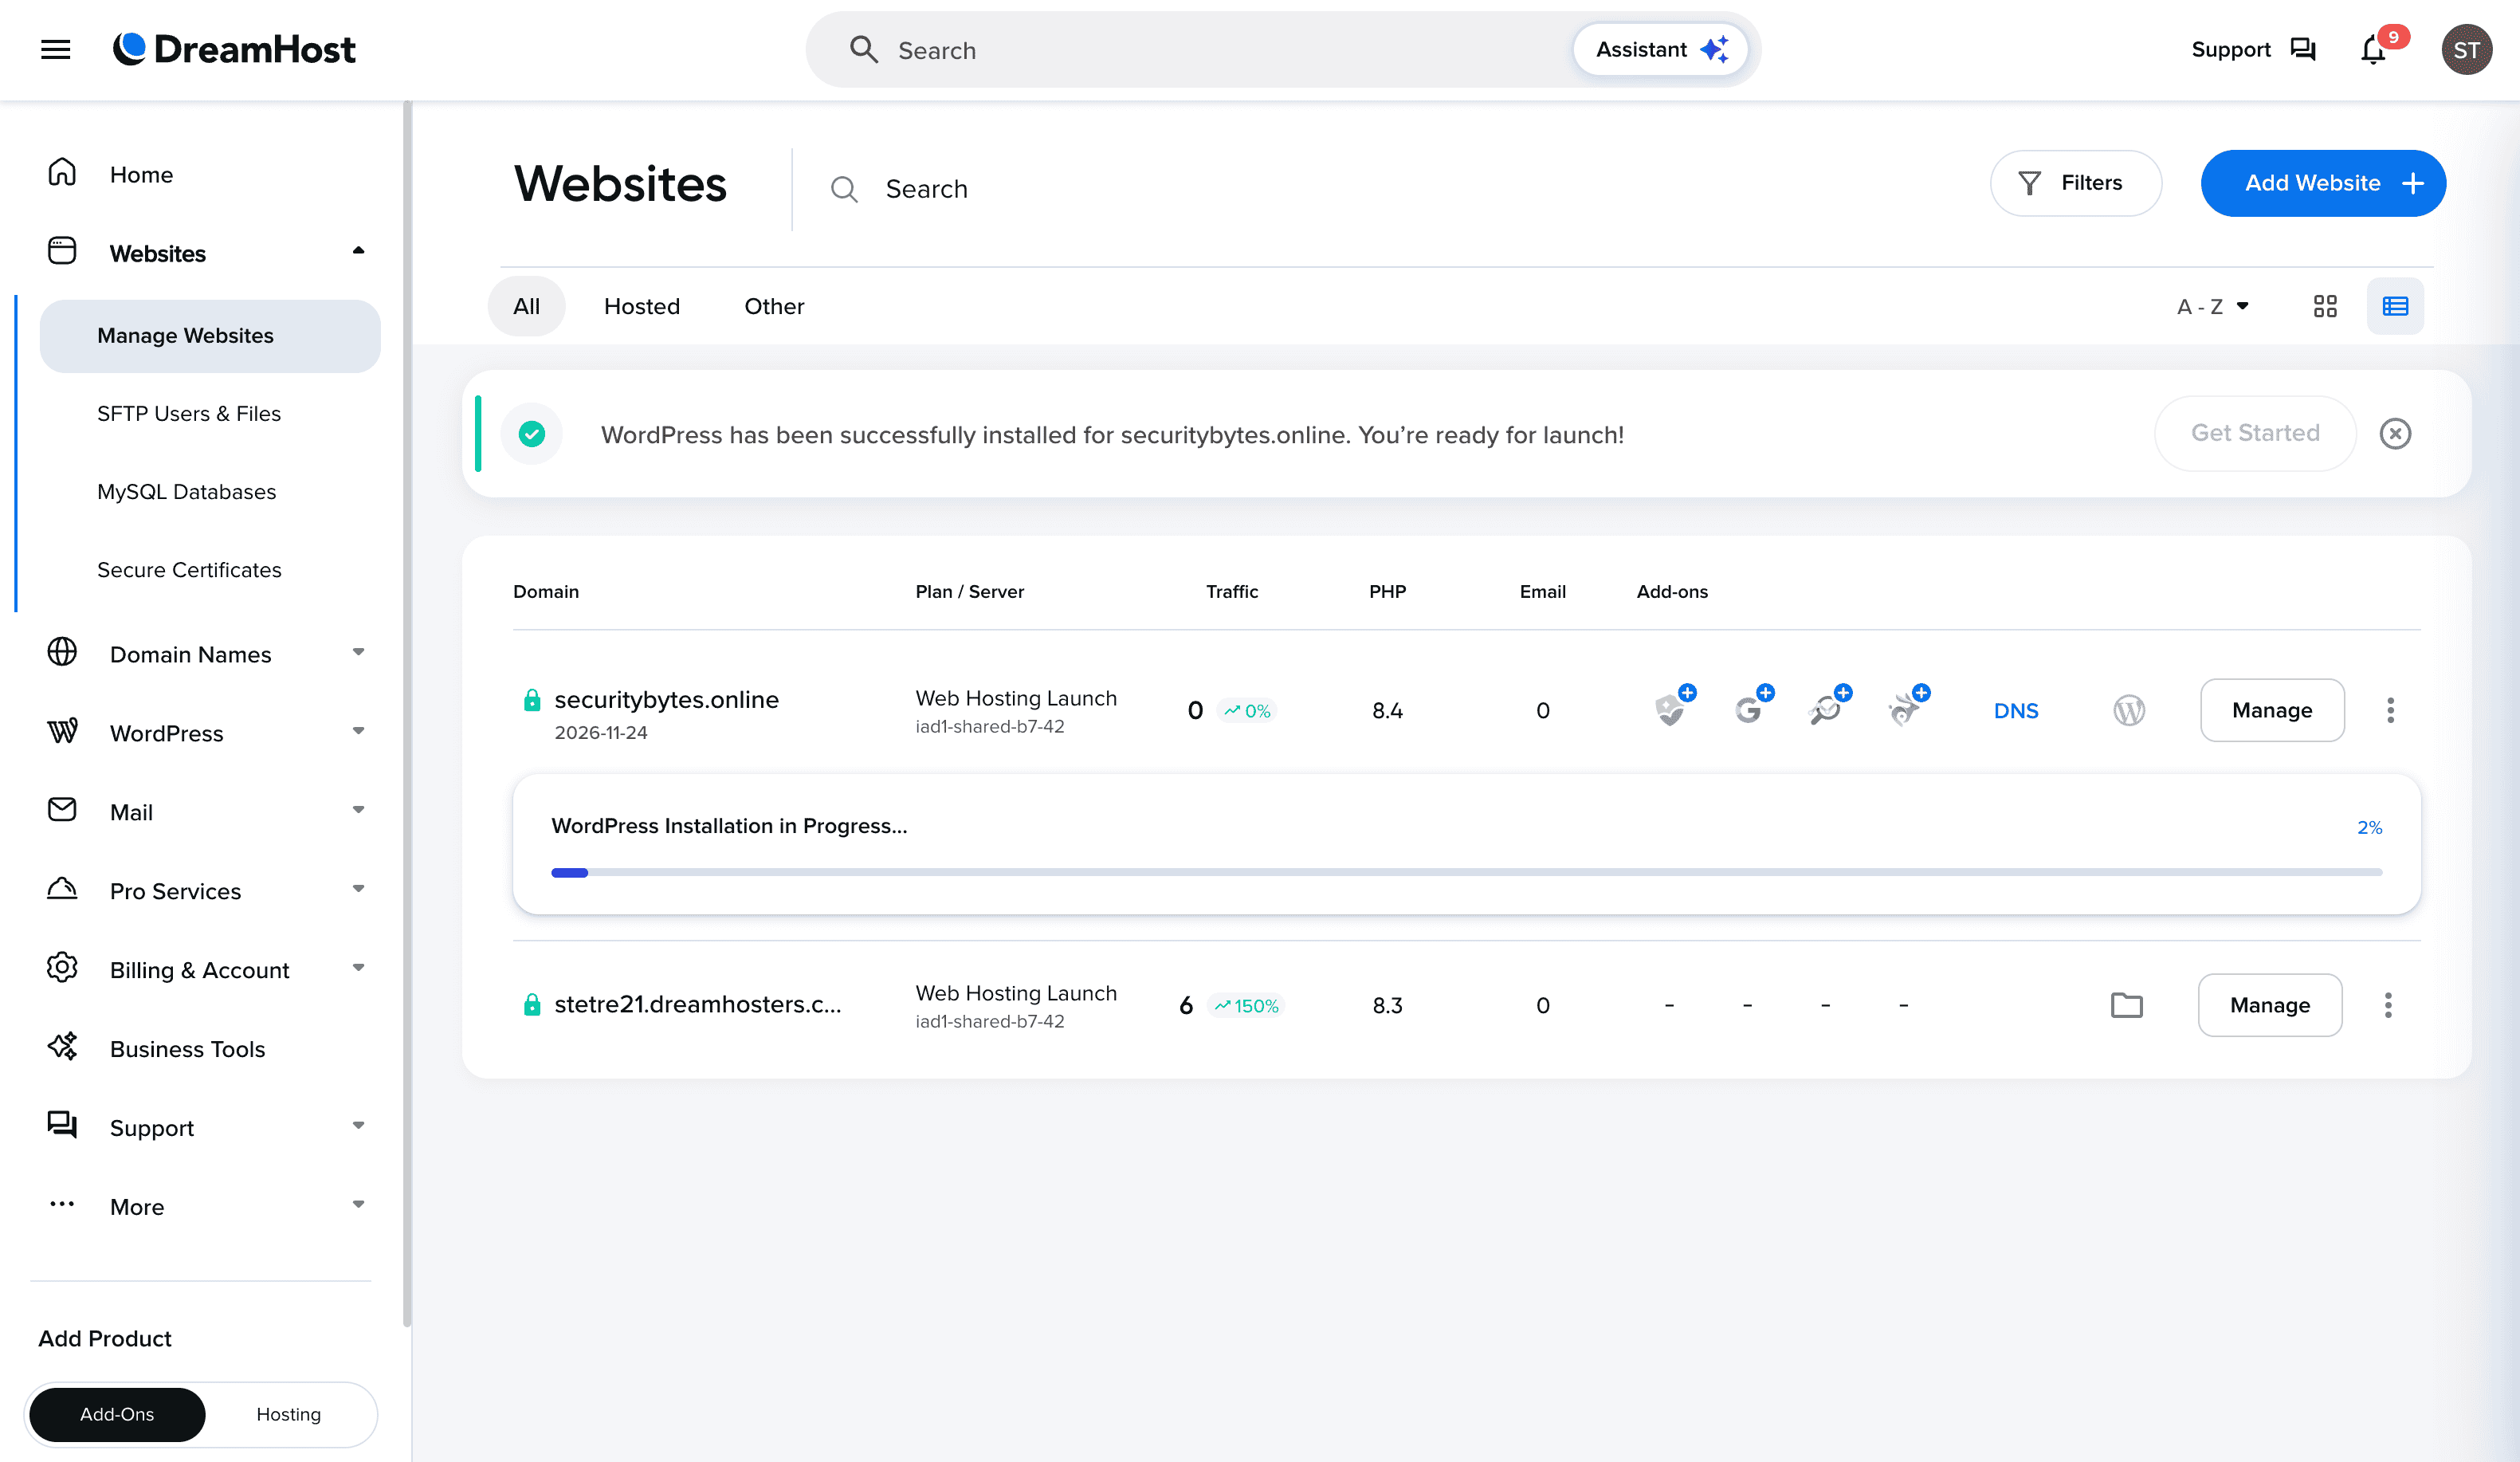Image resolution: width=2520 pixels, height=1462 pixels.
Task: Open the A-Z sort order dropdown
Action: tap(2214, 306)
